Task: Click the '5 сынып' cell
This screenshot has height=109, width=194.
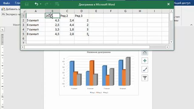Action: tap(36, 20)
